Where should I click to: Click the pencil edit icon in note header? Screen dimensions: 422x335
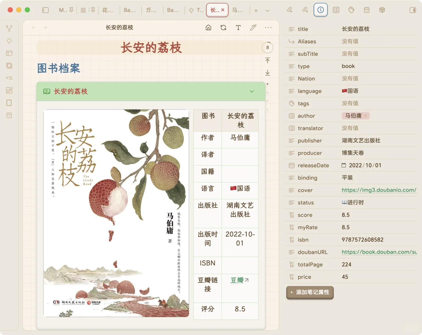tap(253, 28)
